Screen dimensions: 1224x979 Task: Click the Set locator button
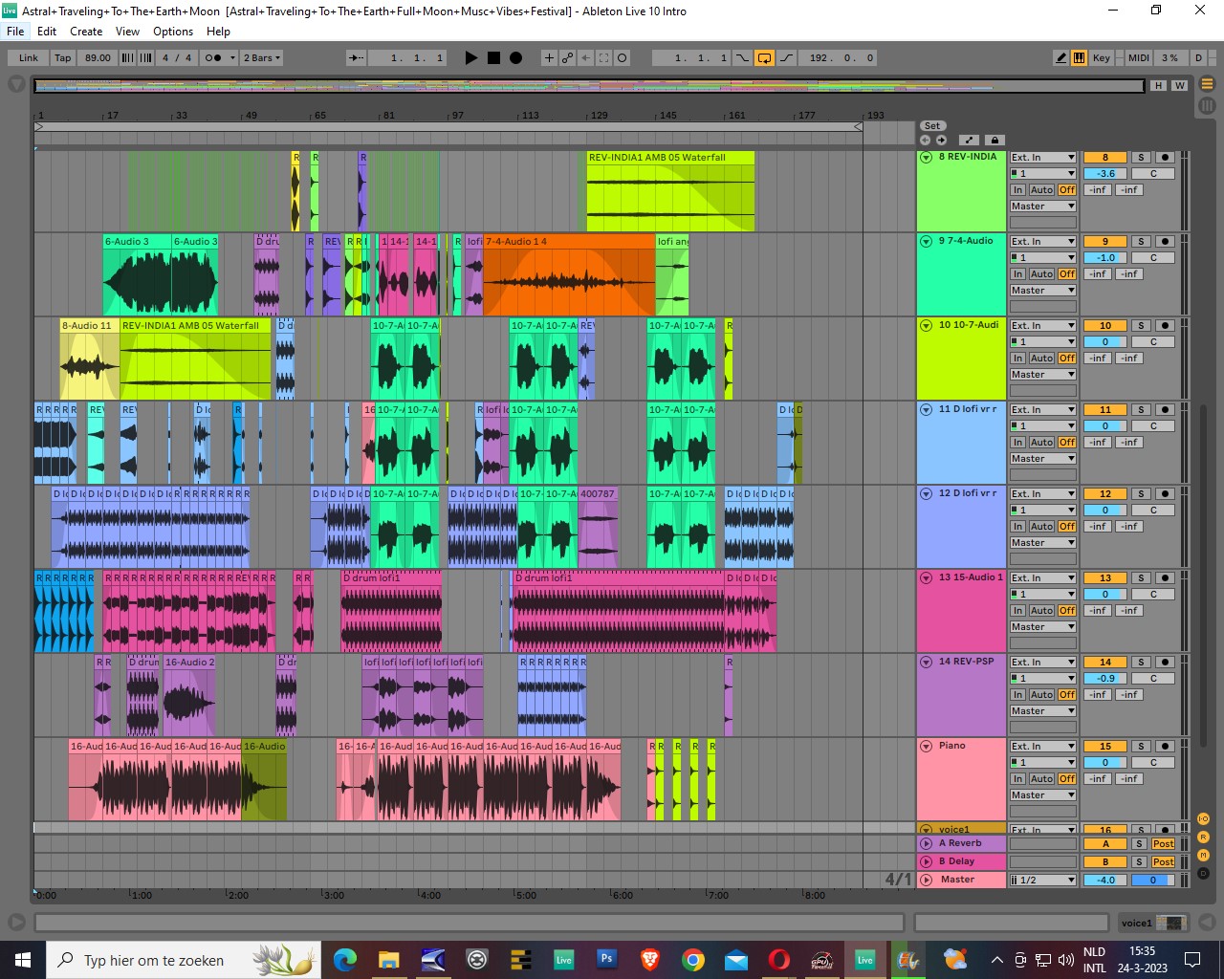(x=932, y=126)
